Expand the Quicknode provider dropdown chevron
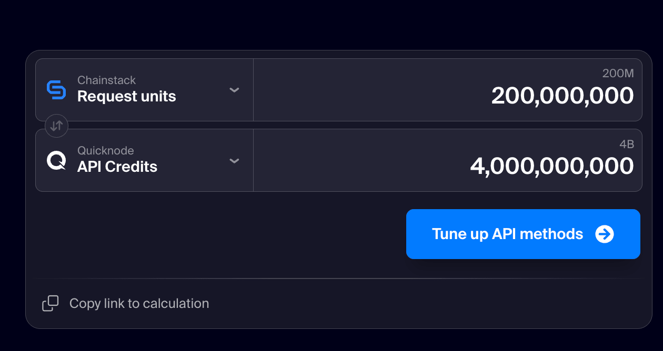663x351 pixels. tap(235, 160)
